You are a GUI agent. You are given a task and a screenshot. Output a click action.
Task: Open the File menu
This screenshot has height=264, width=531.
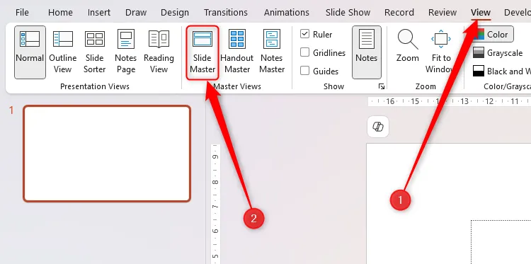pyautogui.click(x=22, y=13)
